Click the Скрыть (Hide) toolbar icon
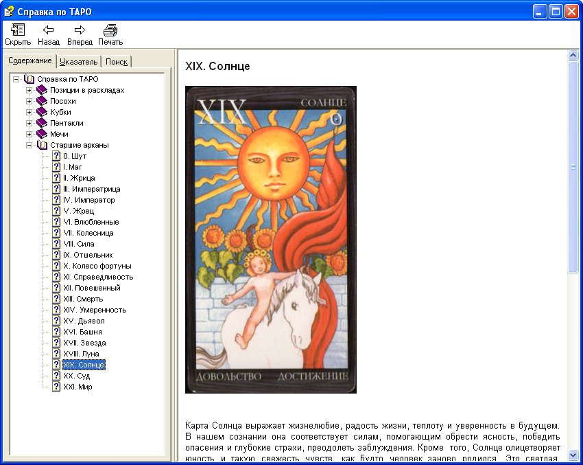Screen dimensions: 583x465 click(x=18, y=30)
